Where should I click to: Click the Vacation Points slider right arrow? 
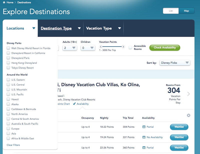tap(123, 47)
